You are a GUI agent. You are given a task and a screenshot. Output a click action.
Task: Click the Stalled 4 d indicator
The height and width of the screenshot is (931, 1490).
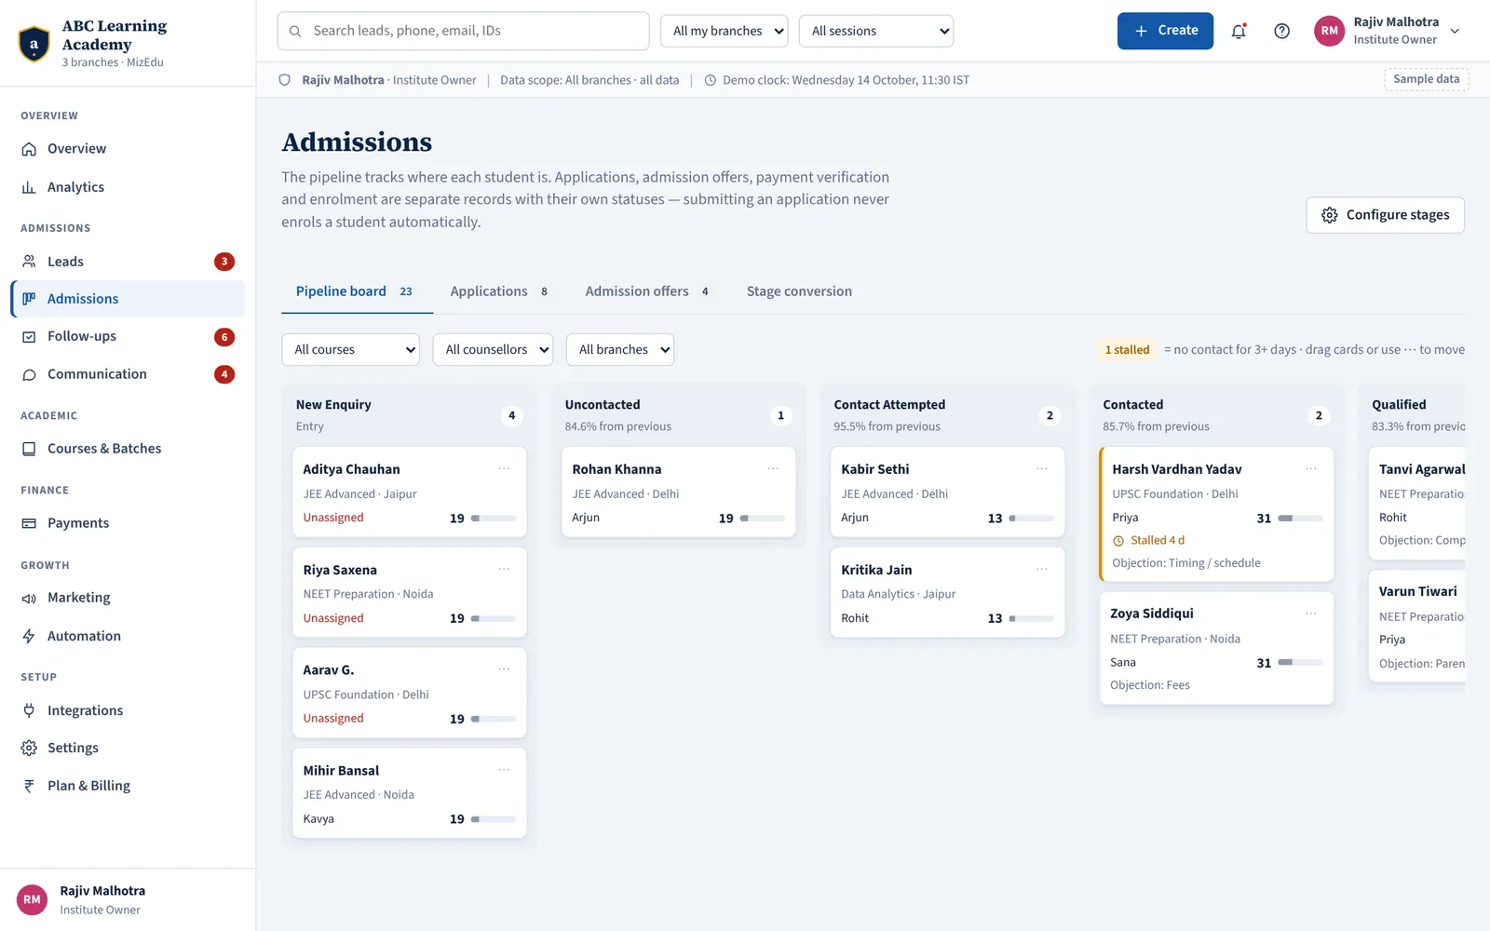(1148, 541)
